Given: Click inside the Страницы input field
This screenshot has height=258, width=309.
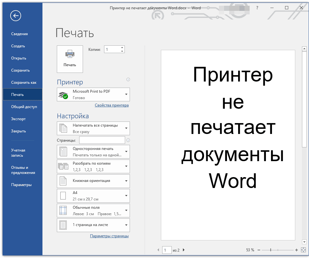Looking at the screenshot, I should pyautogui.click(x=102, y=140).
